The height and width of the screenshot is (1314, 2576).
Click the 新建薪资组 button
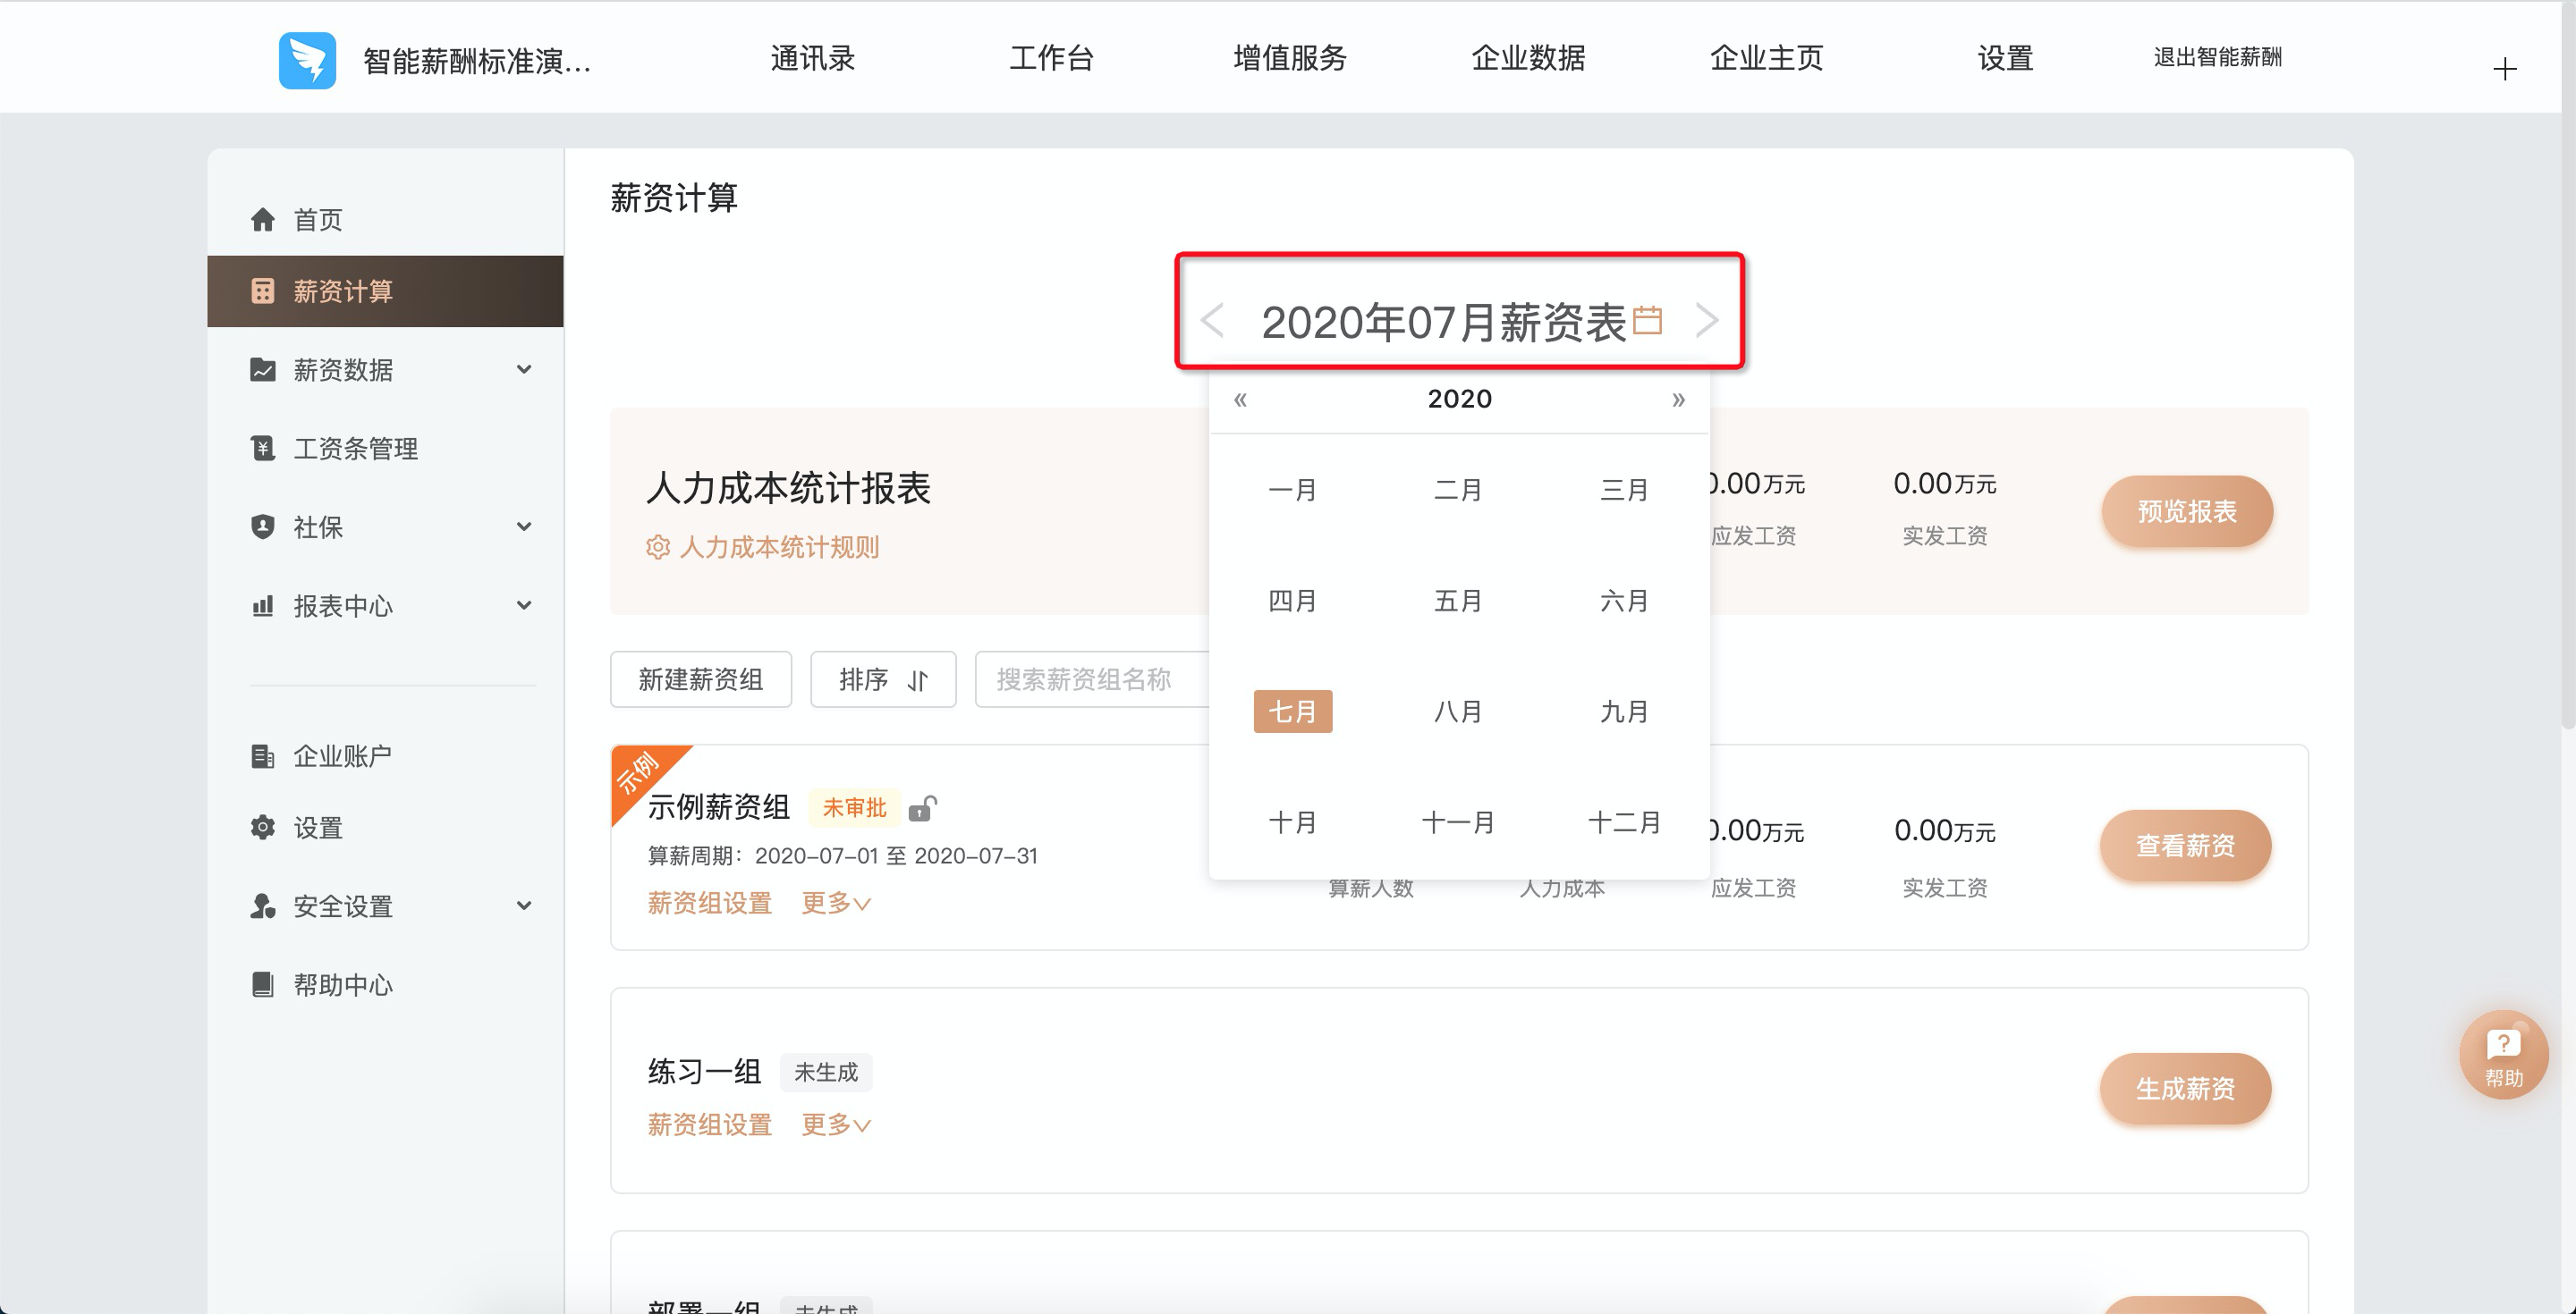point(700,680)
